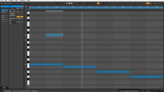Toggle the highlighted Loop switch in the transport bar
This screenshot has height=92, width=164.
tap(98, 3)
